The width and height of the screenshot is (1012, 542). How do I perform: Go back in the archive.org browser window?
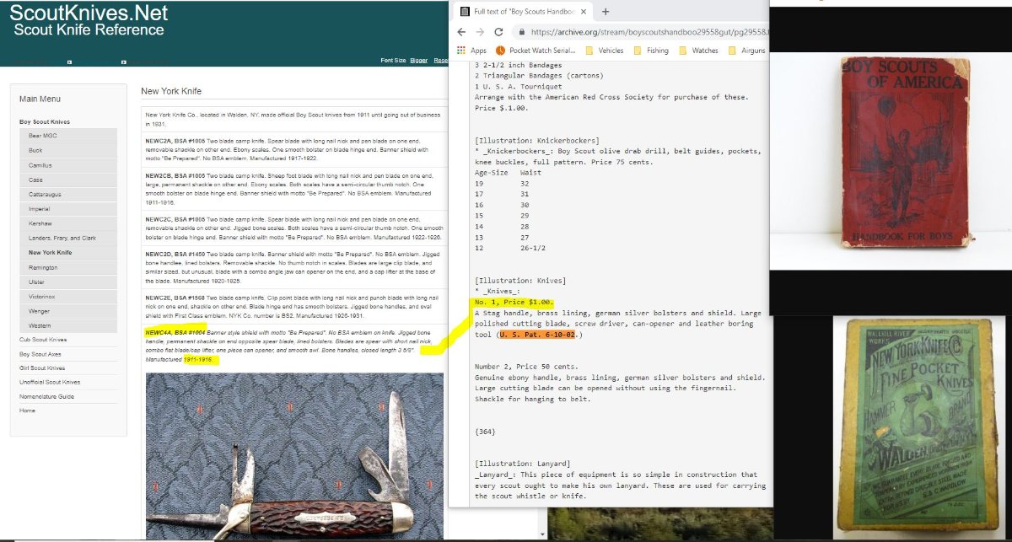[461, 32]
